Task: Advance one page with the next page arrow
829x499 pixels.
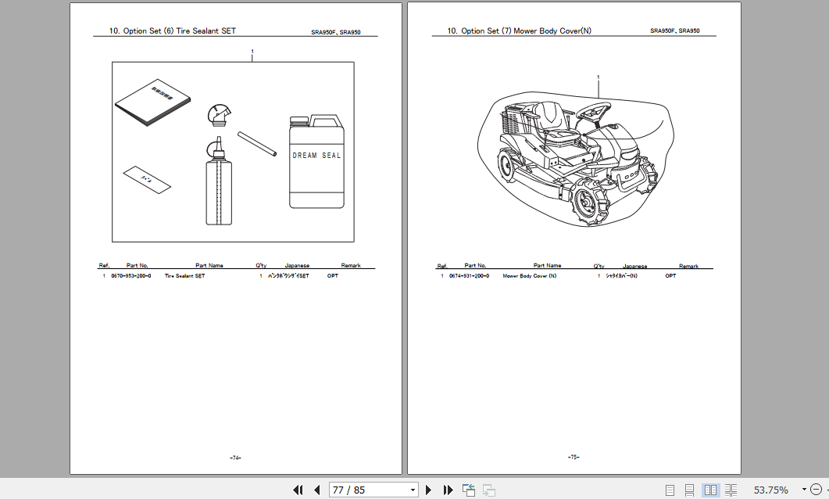Action: tap(428, 489)
